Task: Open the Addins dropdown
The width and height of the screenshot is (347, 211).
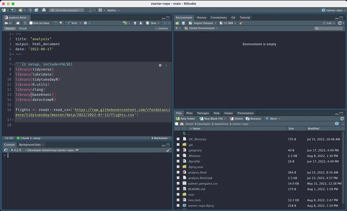Action: click(113, 10)
